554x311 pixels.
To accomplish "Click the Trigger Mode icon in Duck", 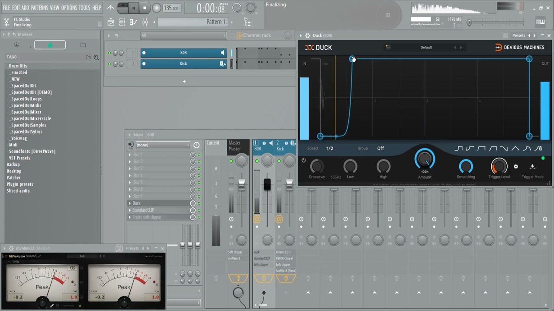I will 532,166.
